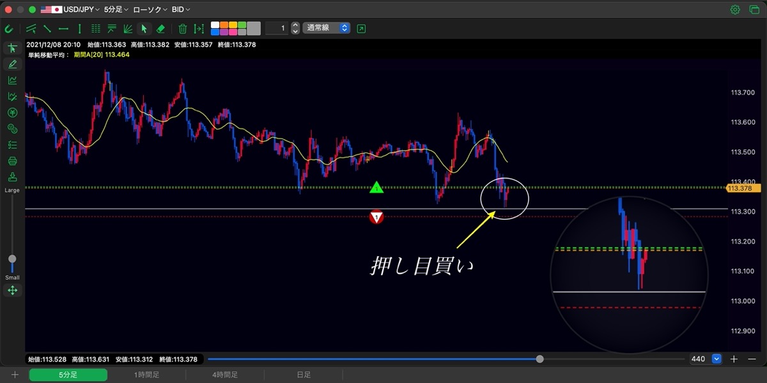Screen dimensions: 767x383
Task: Pick the white color swatch
Action: [x=215, y=25]
